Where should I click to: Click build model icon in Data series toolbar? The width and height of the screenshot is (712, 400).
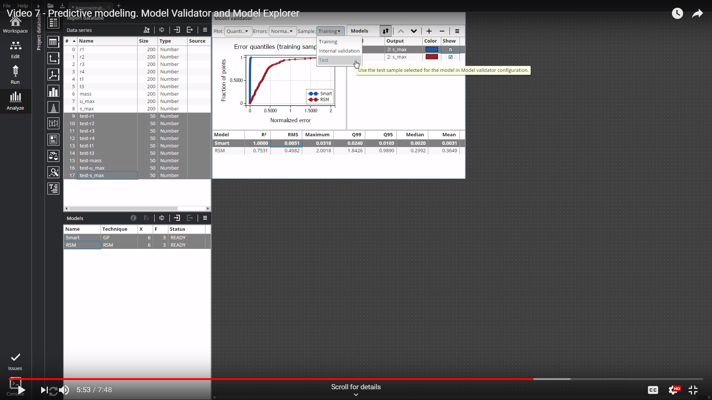(146, 30)
